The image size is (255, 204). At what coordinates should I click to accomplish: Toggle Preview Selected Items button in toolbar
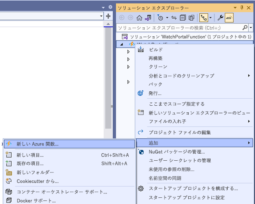coord(229,18)
